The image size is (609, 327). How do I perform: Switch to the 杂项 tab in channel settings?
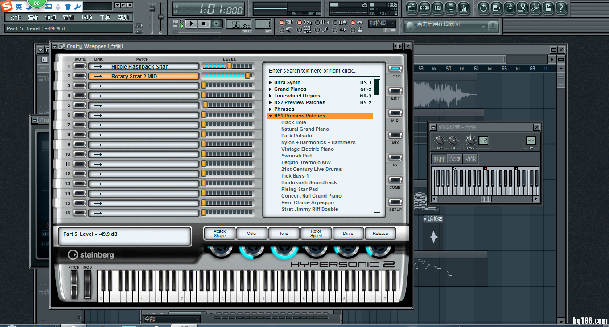tap(455, 159)
